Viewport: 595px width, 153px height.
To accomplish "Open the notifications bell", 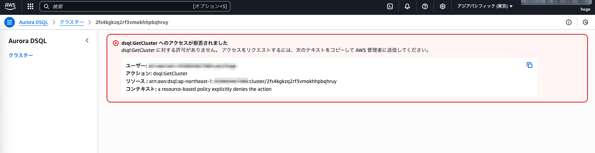I will pyautogui.click(x=407, y=6).
